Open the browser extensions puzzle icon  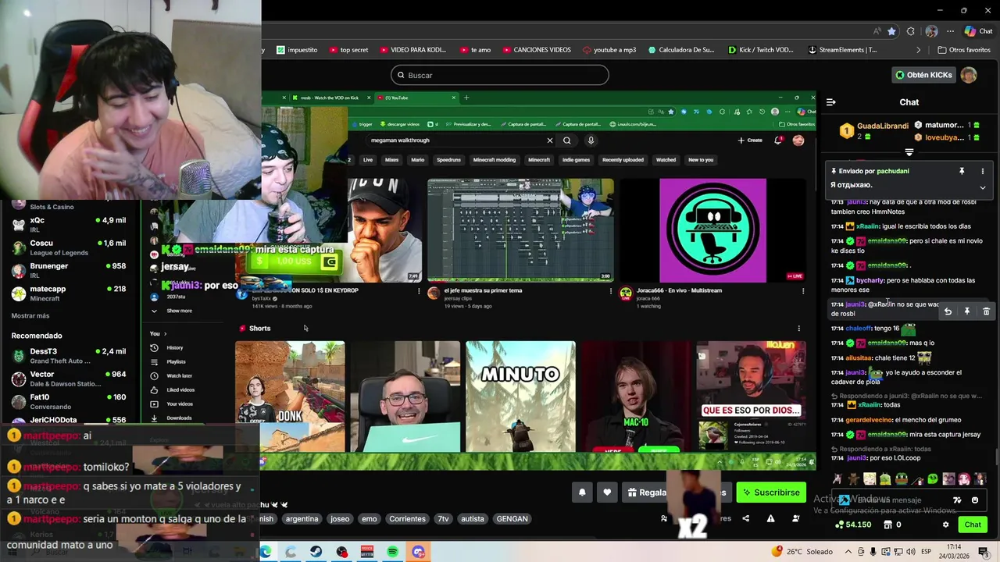pyautogui.click(x=910, y=31)
